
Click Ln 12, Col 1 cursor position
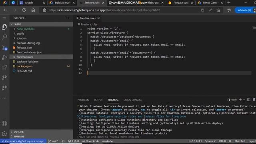(195, 141)
